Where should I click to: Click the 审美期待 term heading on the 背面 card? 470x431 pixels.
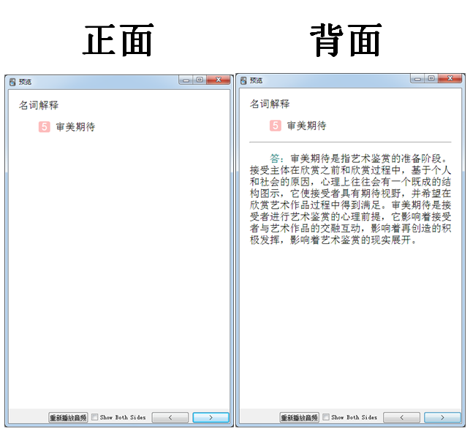pyautogui.click(x=307, y=126)
